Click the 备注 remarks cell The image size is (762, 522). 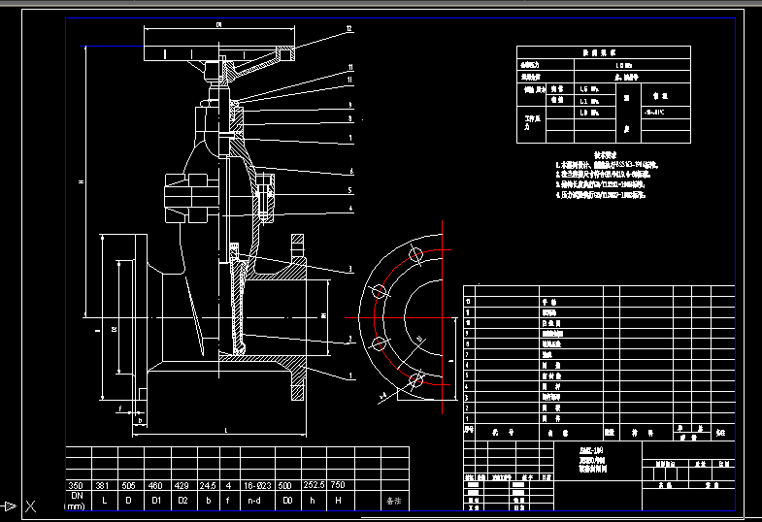pyautogui.click(x=393, y=502)
